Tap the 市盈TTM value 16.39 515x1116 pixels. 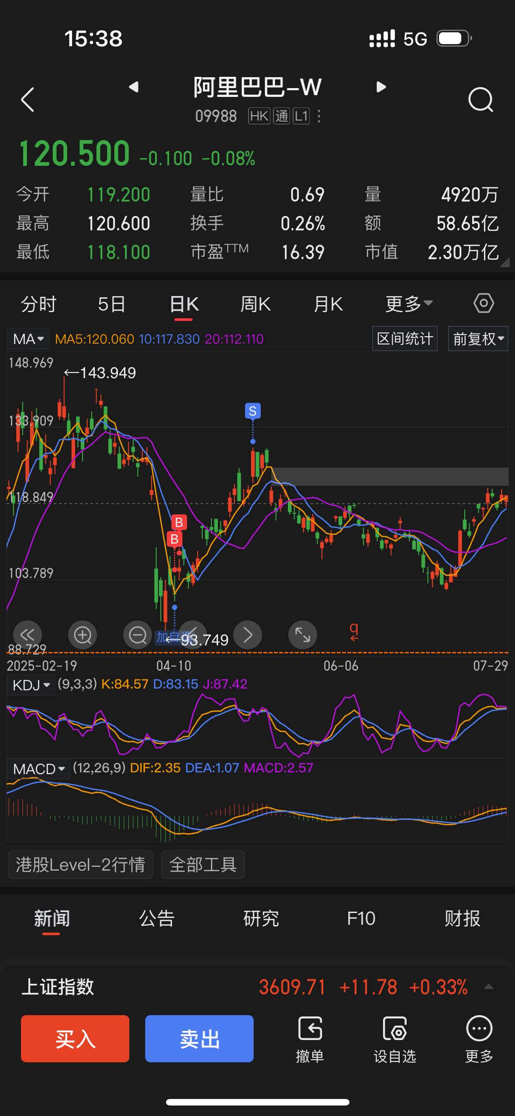coord(303,252)
